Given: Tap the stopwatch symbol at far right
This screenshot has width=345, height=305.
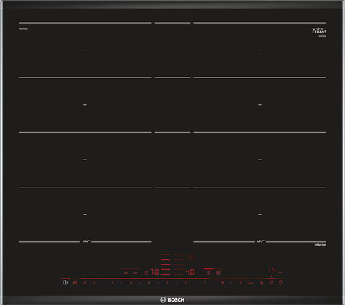Looking at the screenshot, I should click(x=281, y=283).
